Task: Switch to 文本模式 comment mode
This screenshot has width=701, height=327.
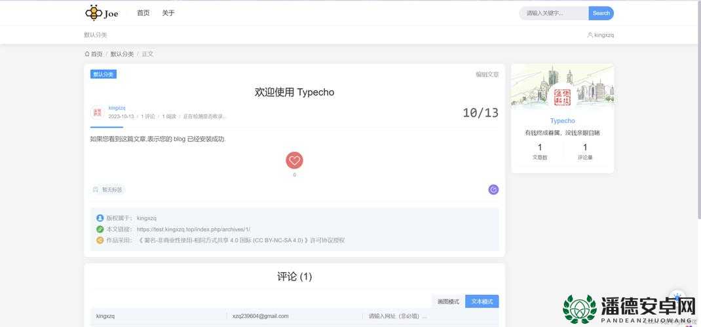Action: pyautogui.click(x=482, y=301)
